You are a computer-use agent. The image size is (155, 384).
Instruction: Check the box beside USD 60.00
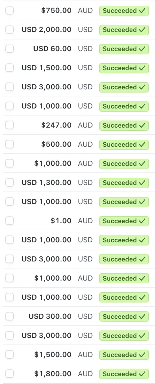coord(9,49)
